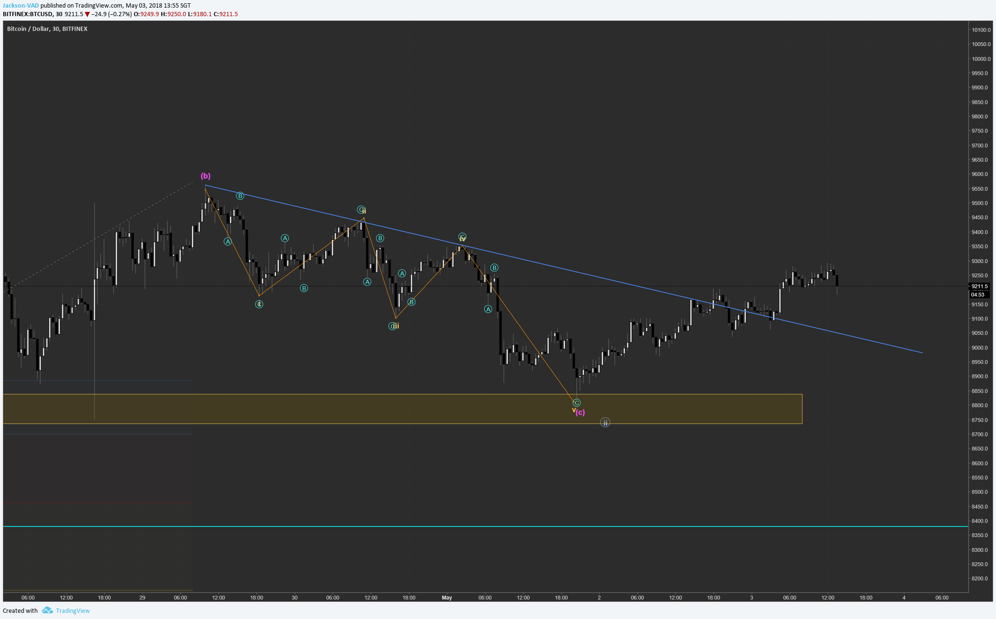Click the 8200.0 price axis label

[x=981, y=579]
